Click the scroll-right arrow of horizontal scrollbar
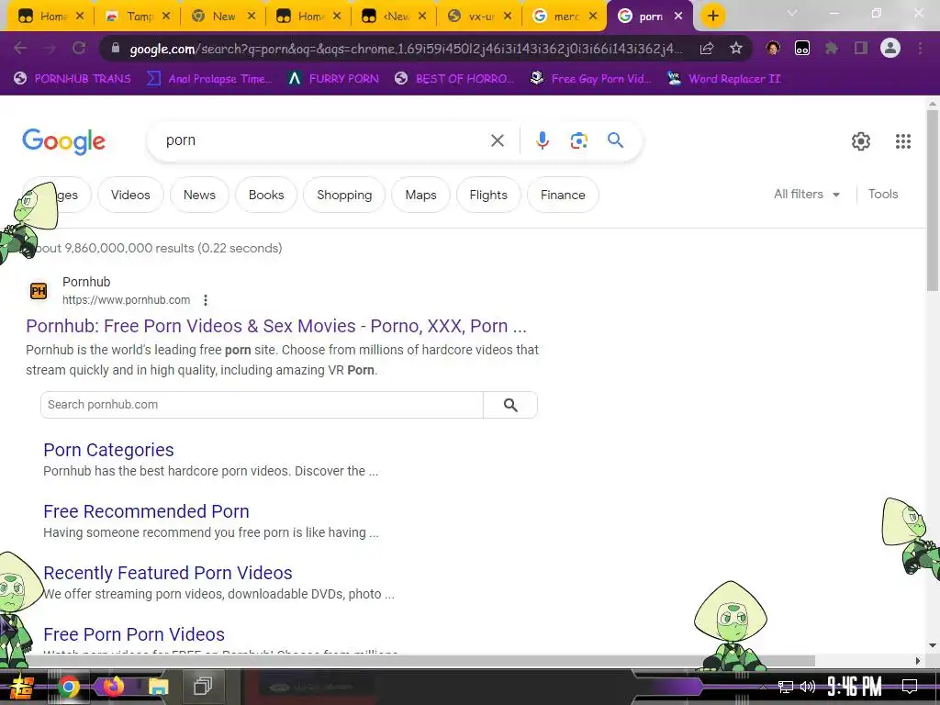Viewport: 940px width, 705px height. [x=918, y=661]
